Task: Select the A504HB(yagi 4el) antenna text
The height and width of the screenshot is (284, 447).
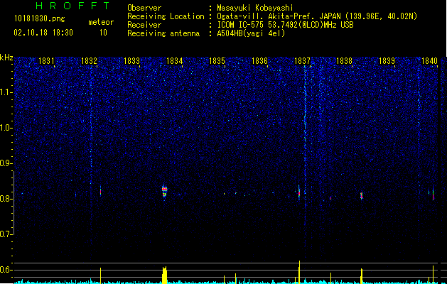Action: pyautogui.click(x=251, y=33)
